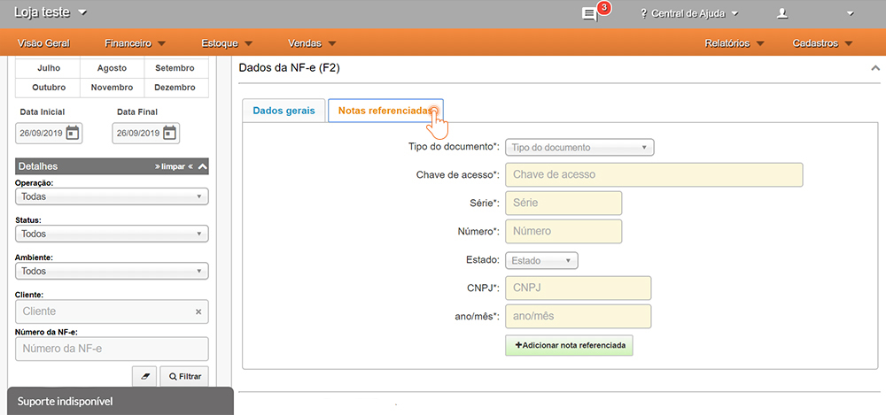Image resolution: width=886 pixels, height=415 pixels.
Task: Click the Adicionar nota referenciada button
Action: pyautogui.click(x=569, y=345)
